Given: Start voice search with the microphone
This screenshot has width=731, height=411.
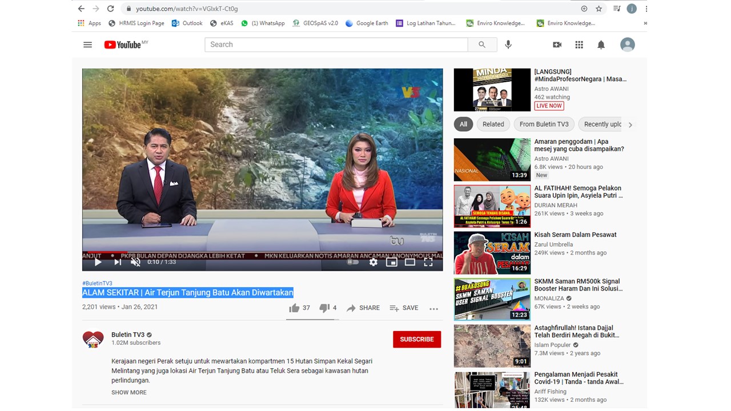Looking at the screenshot, I should click(x=508, y=45).
